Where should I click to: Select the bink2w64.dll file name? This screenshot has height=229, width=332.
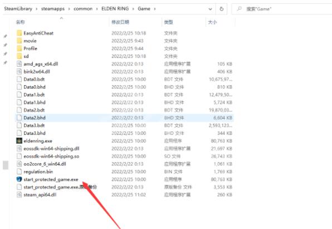[37, 72]
